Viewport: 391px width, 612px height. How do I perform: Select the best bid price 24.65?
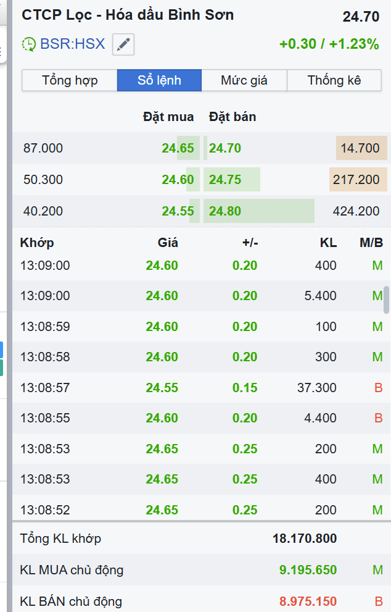pyautogui.click(x=178, y=148)
